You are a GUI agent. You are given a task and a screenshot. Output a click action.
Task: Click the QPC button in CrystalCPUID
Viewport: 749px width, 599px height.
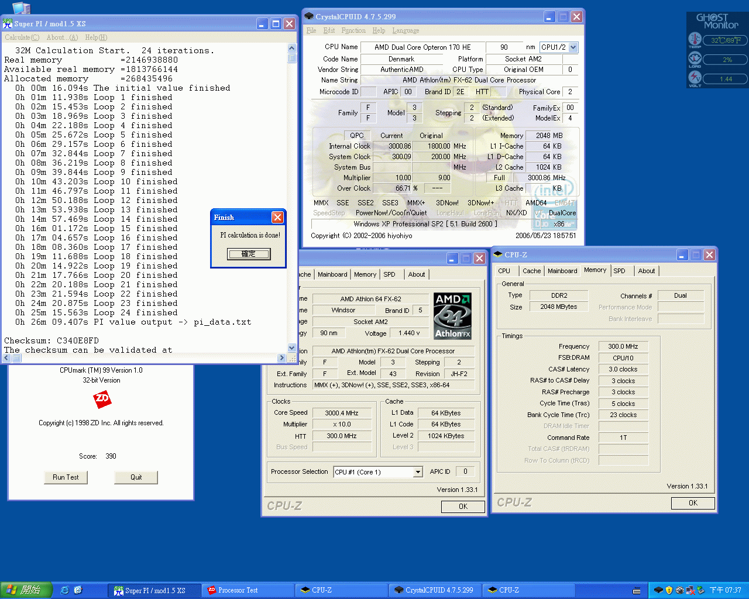coord(357,135)
